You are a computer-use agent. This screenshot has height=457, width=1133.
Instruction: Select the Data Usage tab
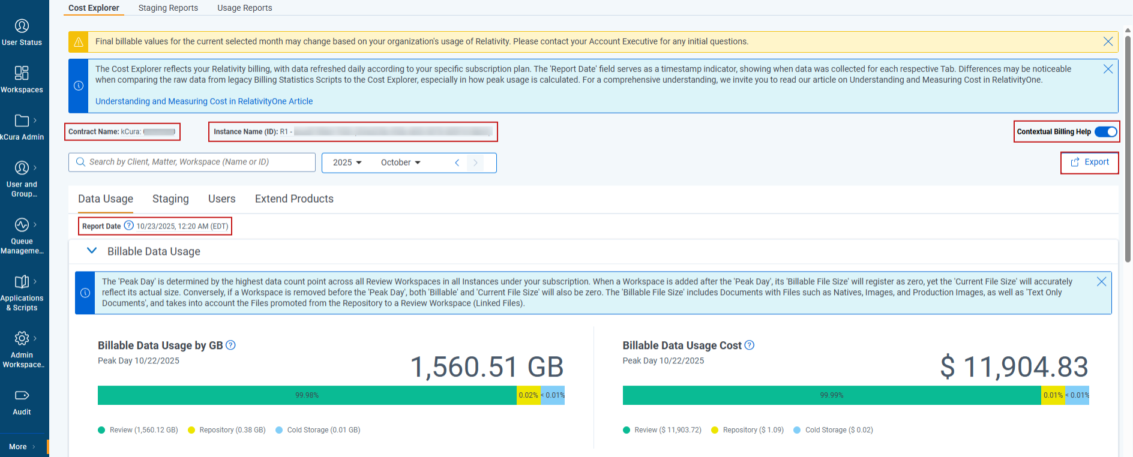[x=106, y=199]
